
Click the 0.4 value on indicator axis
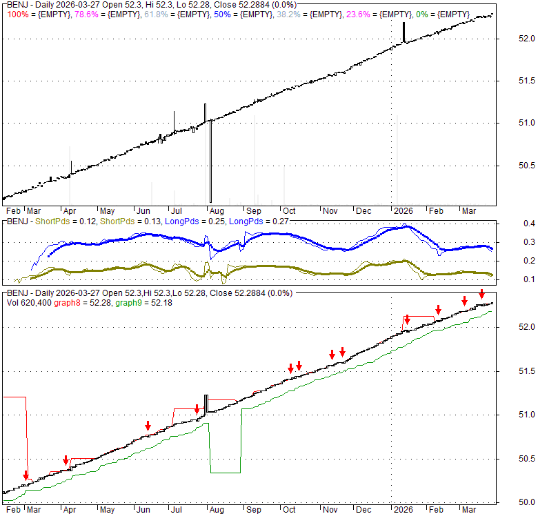coord(529,224)
